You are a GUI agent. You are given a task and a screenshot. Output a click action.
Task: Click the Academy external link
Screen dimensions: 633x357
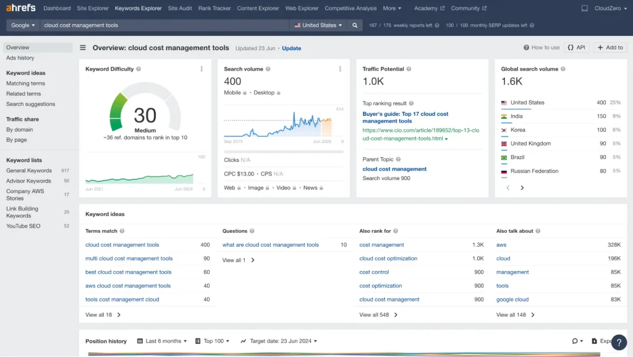(429, 8)
